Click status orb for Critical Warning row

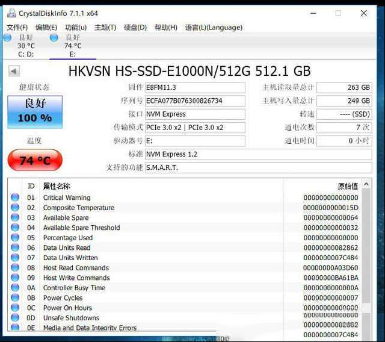tap(15, 197)
